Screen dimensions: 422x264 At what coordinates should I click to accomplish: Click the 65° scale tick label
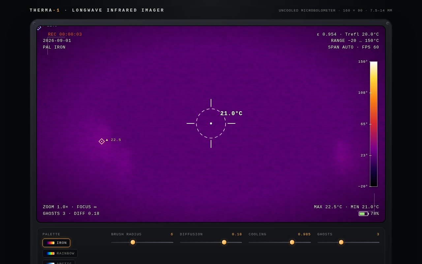(364, 124)
